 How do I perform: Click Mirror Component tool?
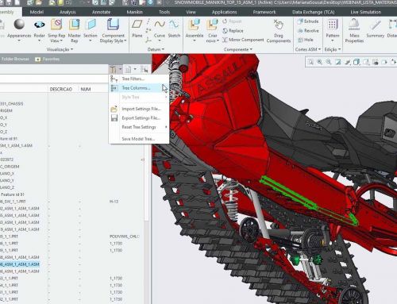click(x=243, y=40)
